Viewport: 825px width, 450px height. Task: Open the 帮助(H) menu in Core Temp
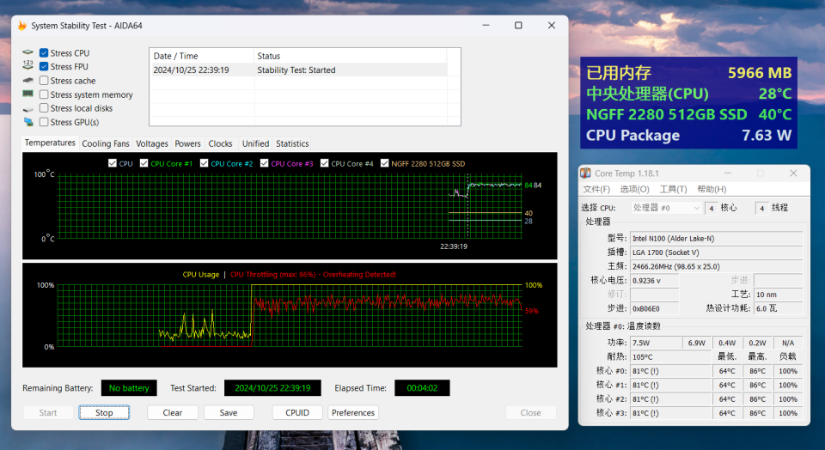712,189
